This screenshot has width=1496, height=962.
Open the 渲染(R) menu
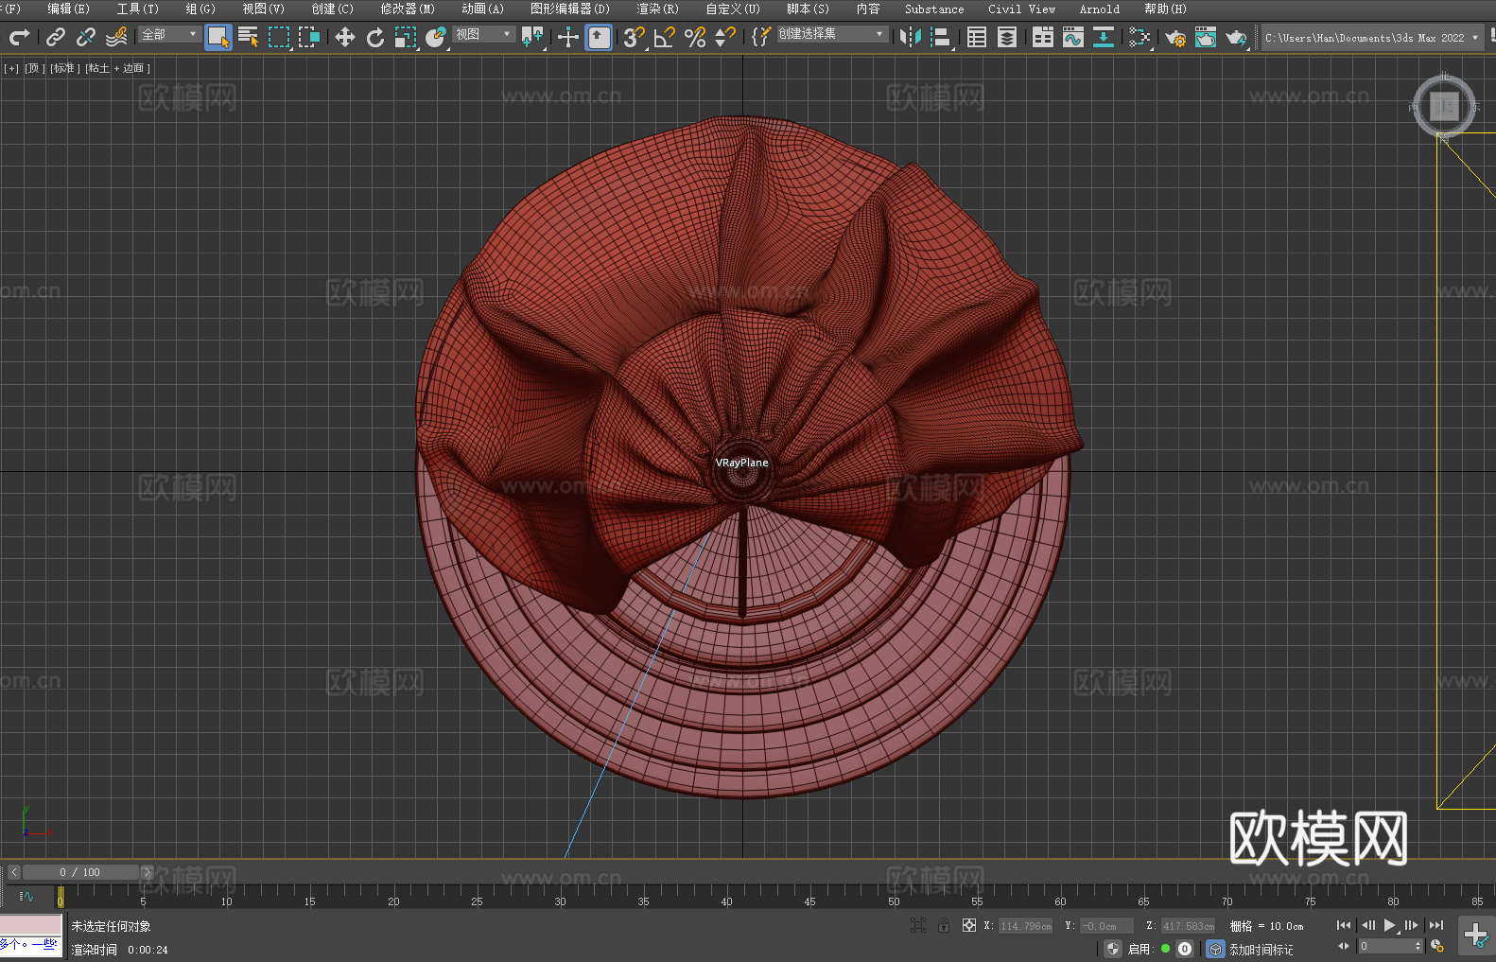point(657,9)
